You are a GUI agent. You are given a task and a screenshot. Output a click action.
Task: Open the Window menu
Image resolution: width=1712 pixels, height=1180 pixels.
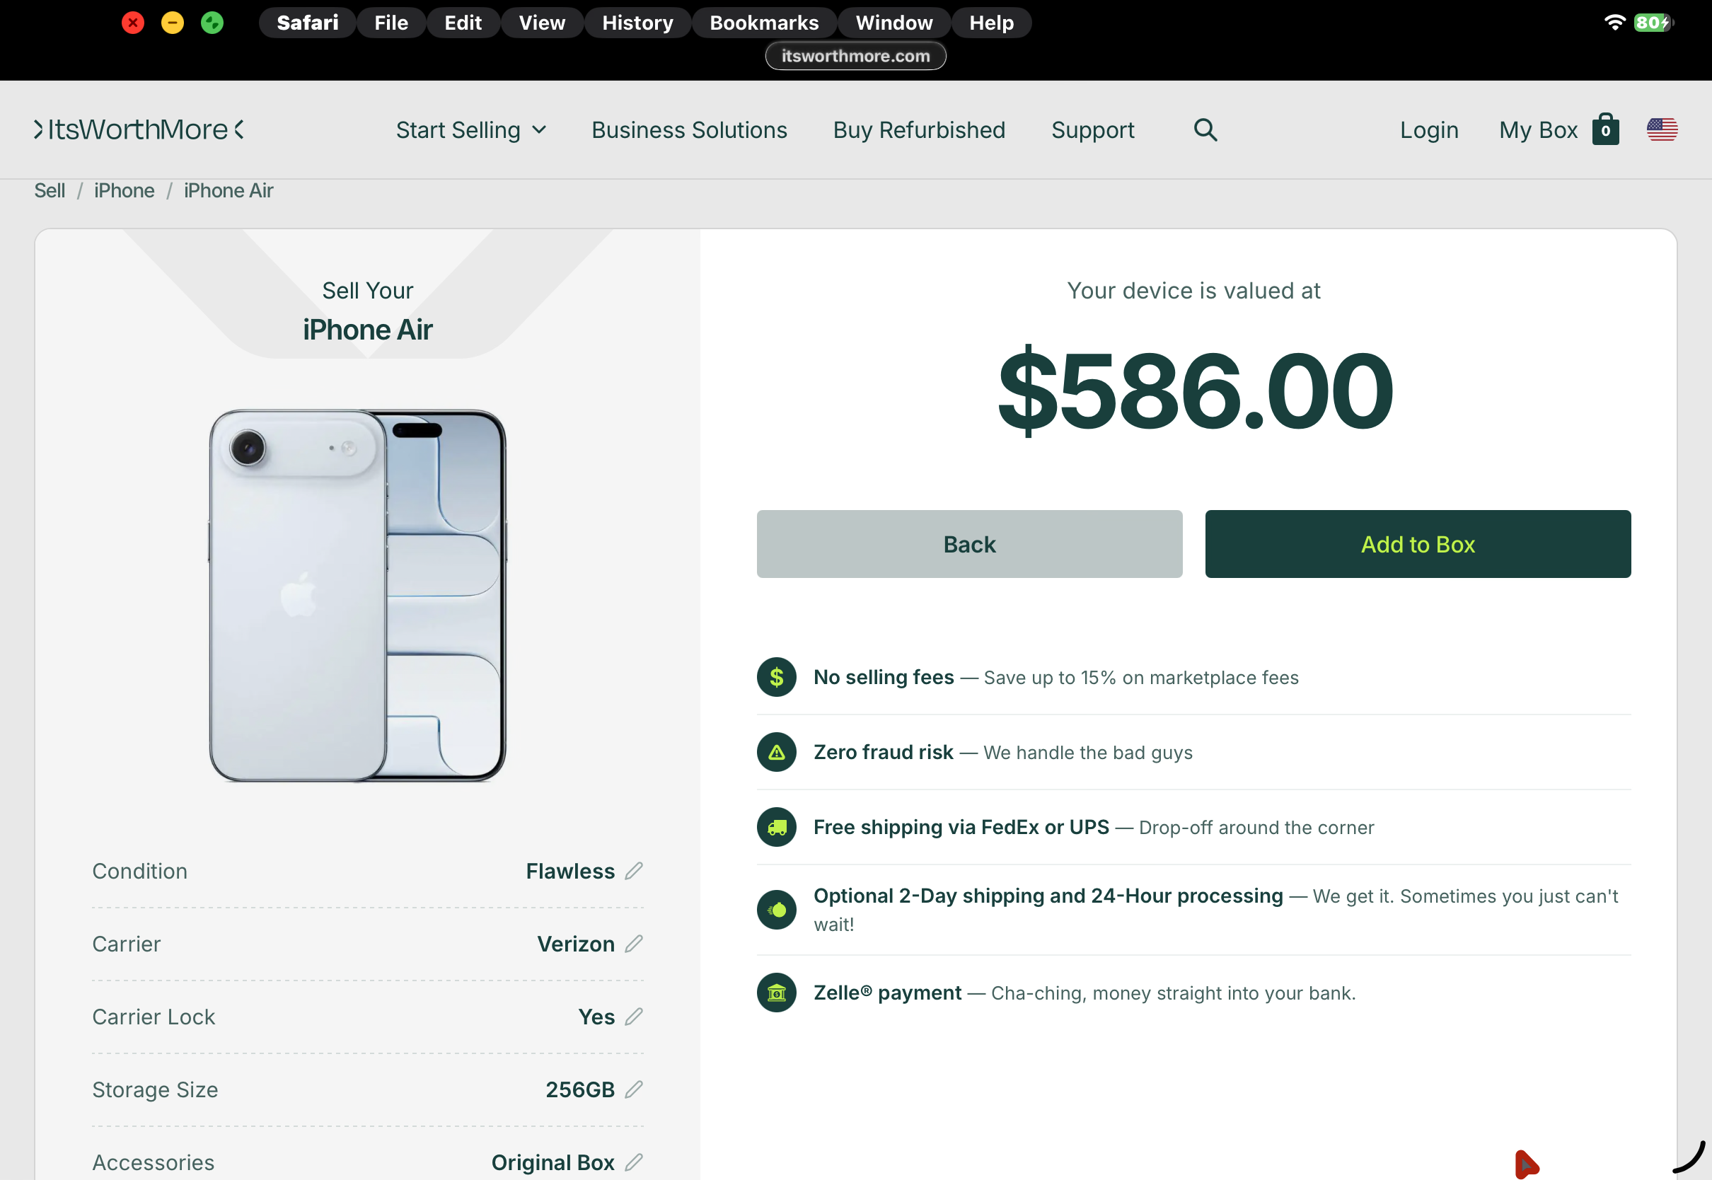tap(893, 22)
